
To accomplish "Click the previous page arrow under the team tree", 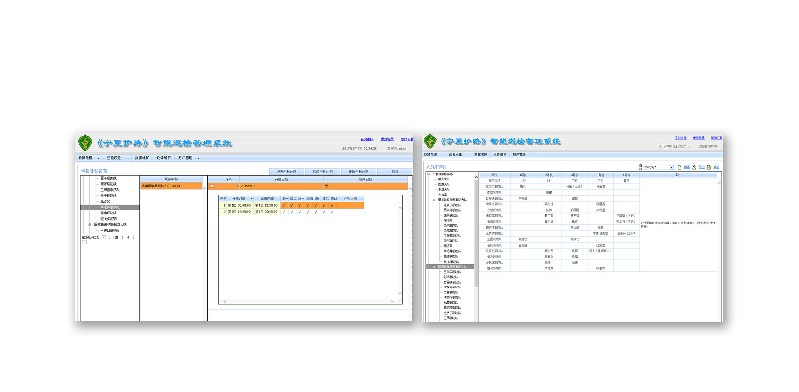I will tap(104, 237).
